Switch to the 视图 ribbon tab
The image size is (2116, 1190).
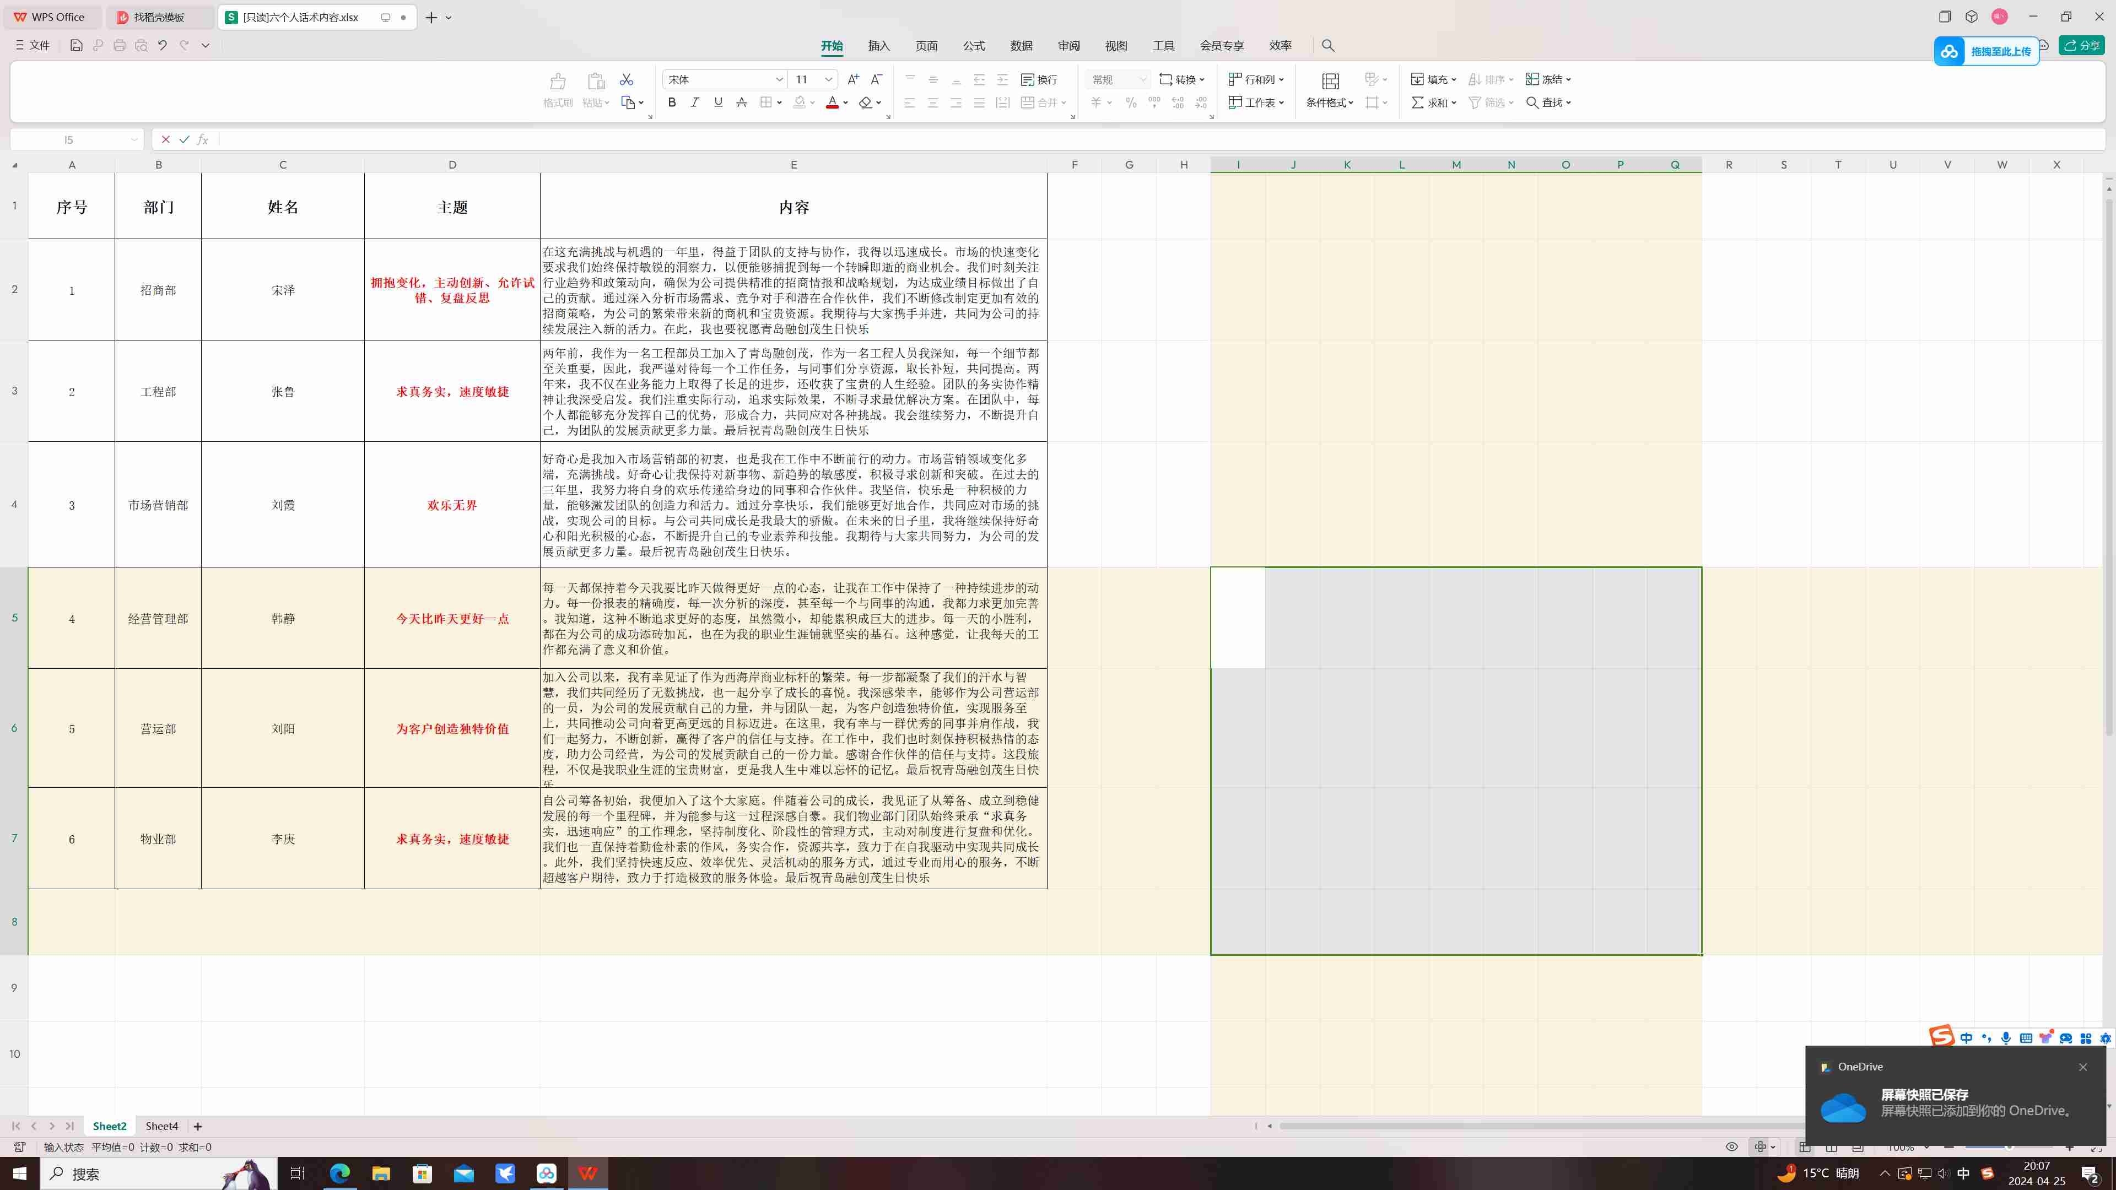(x=1116, y=46)
